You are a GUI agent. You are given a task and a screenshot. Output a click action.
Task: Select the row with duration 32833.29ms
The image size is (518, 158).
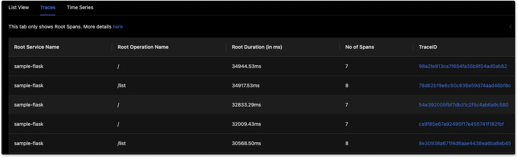pyautogui.click(x=262, y=105)
